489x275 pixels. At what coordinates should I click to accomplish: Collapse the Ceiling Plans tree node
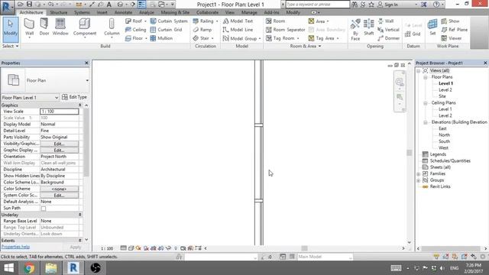[425, 103]
